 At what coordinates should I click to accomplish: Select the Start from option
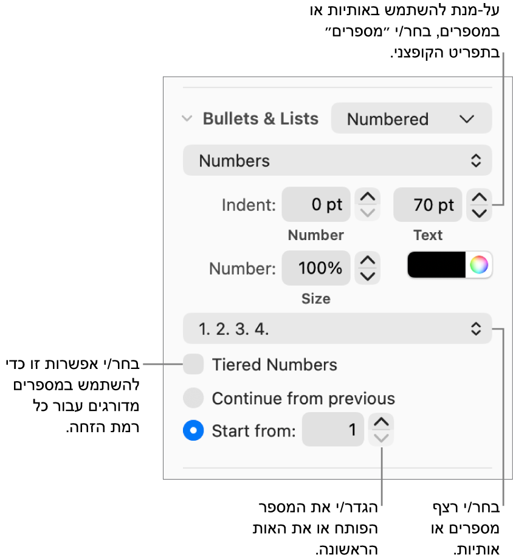[193, 430]
